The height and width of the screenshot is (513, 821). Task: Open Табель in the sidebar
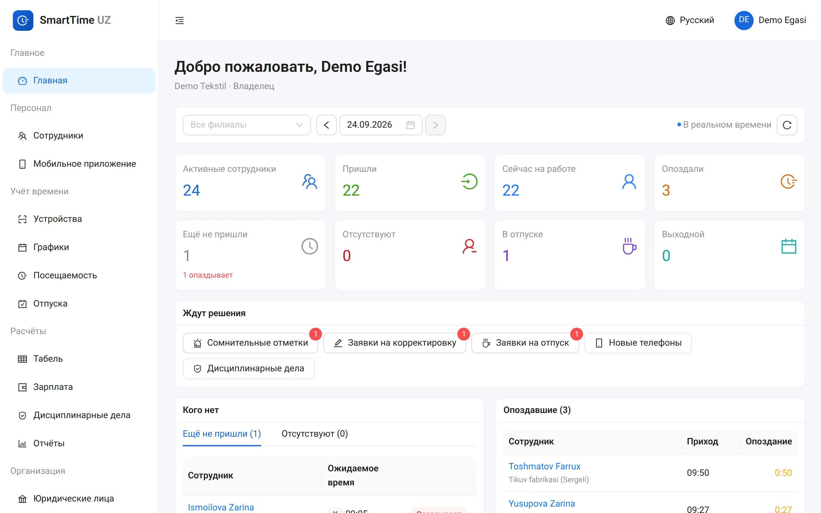point(79,359)
